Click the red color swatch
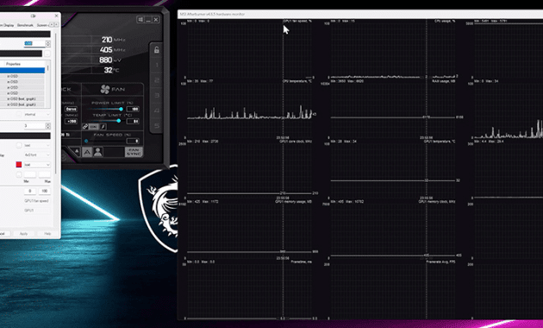 pos(19,164)
